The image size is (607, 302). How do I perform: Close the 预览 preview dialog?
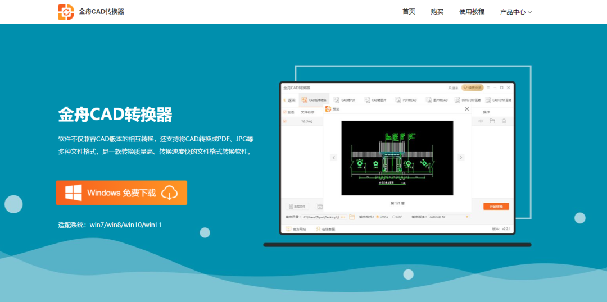click(466, 109)
